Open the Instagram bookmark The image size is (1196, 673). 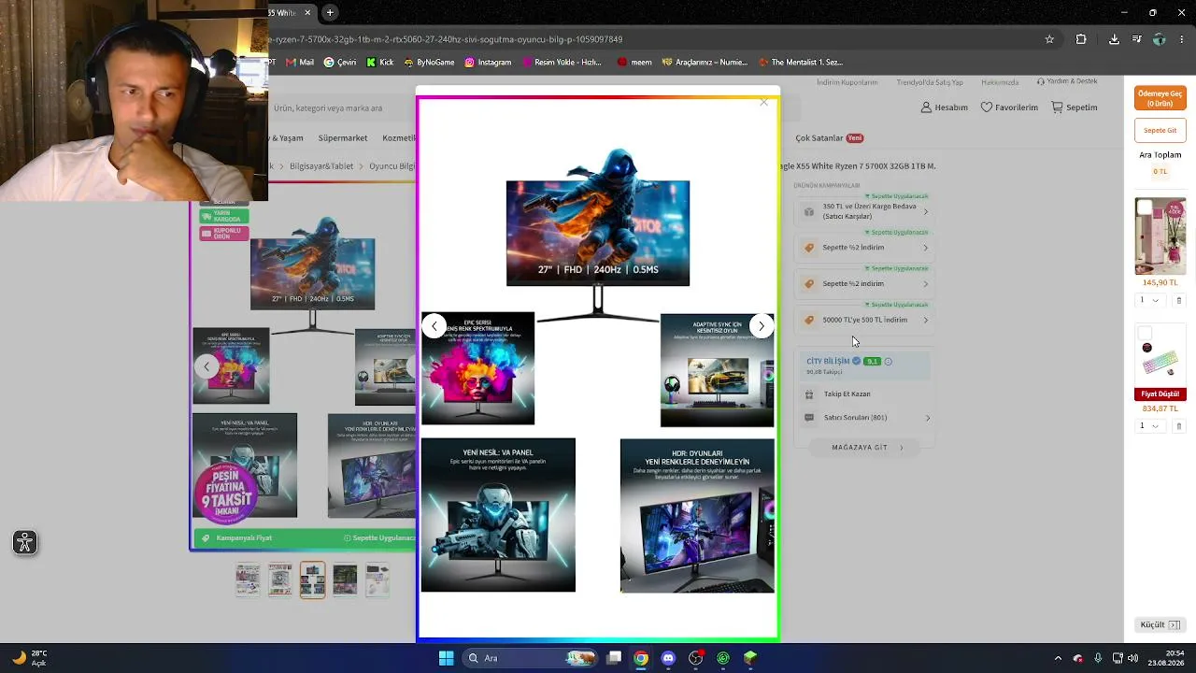pos(488,62)
